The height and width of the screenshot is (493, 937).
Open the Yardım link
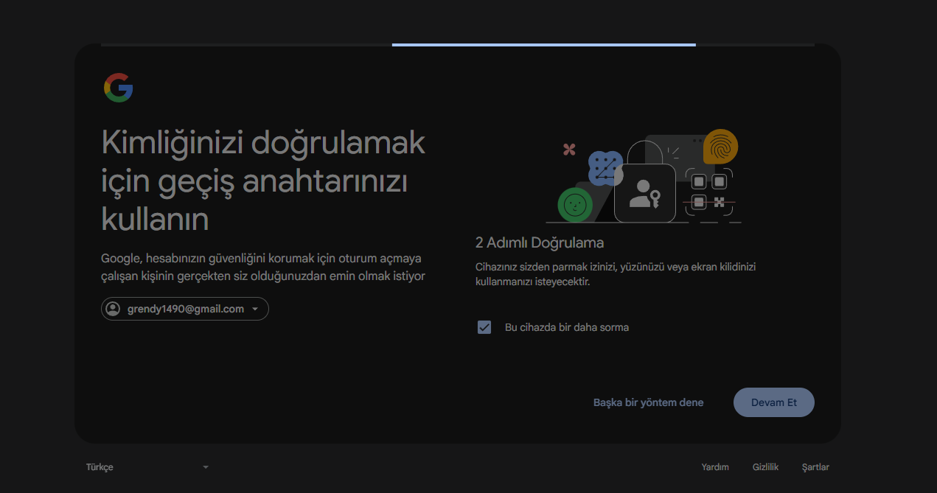click(715, 467)
